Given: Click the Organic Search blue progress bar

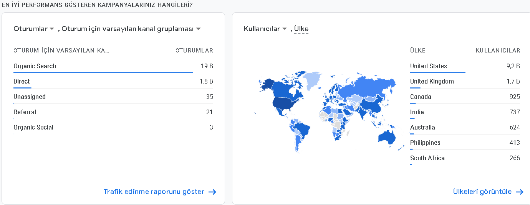Looking at the screenshot, I should click(x=103, y=72).
